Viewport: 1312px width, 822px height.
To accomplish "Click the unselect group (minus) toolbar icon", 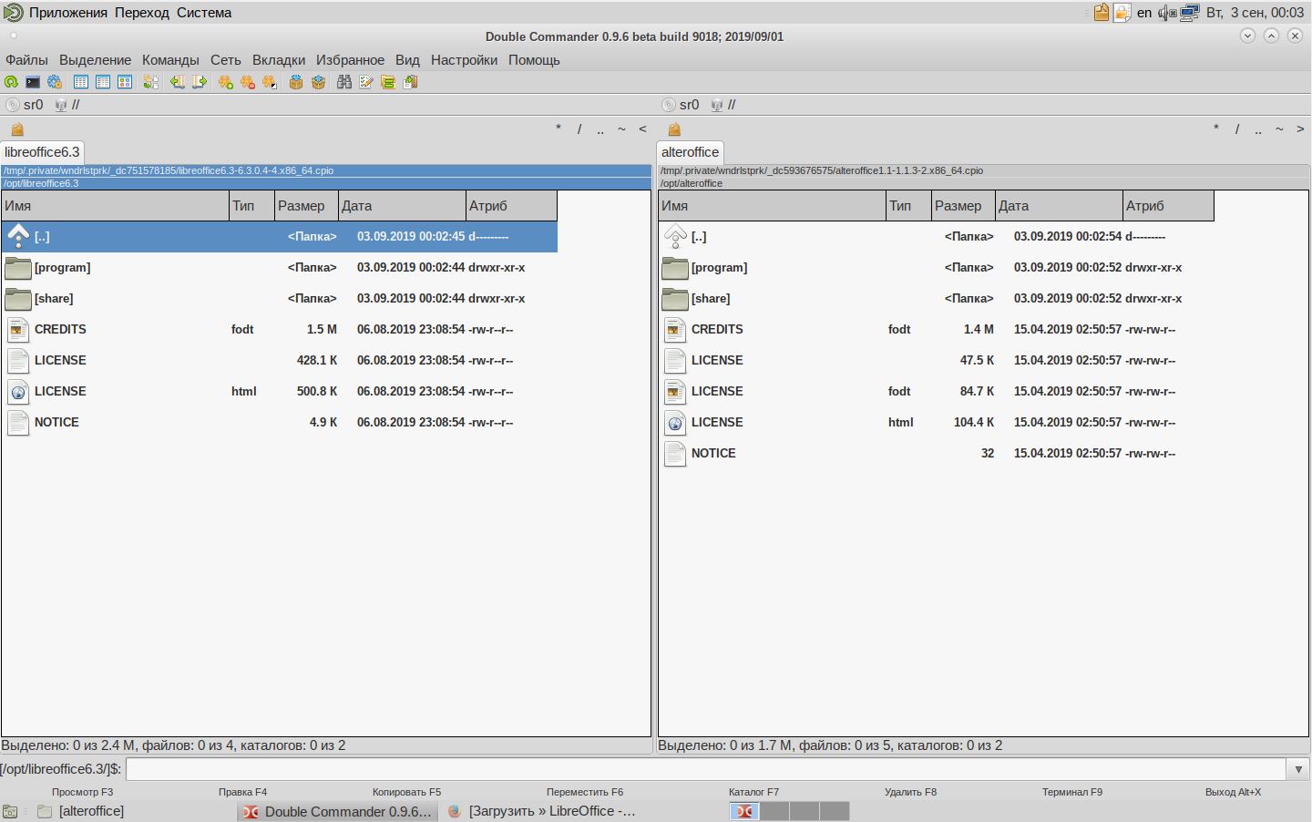I will (248, 82).
